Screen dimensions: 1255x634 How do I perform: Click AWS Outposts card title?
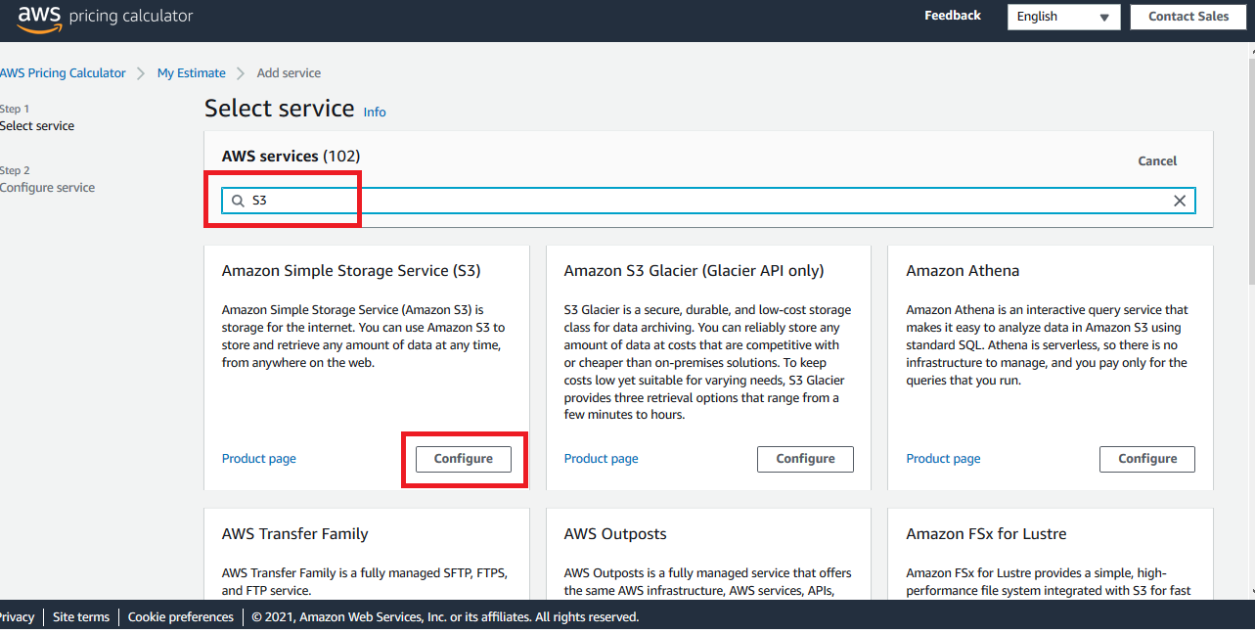click(615, 534)
